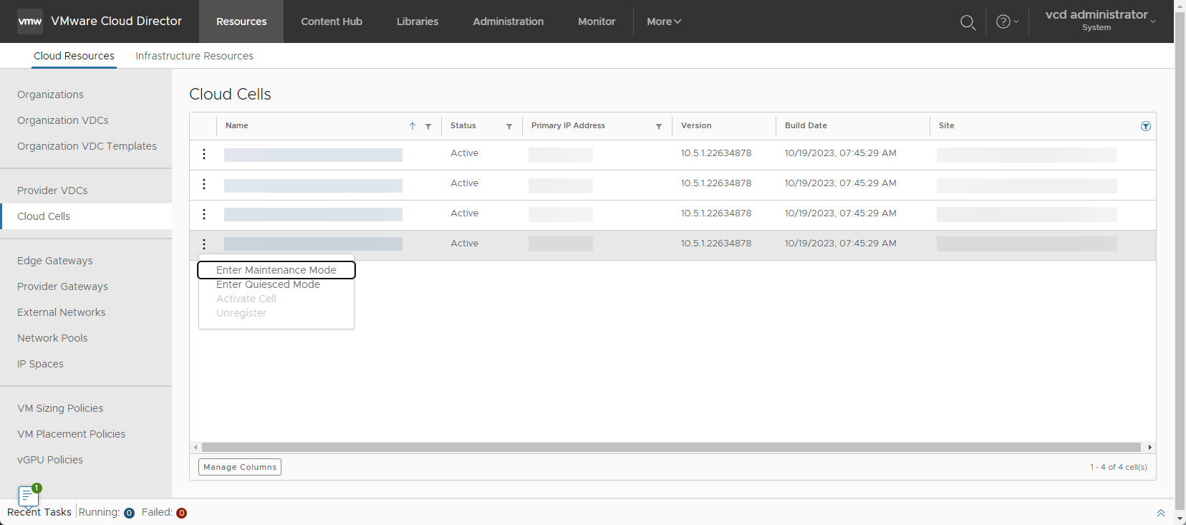
Task: Expand the vcd administrator user menu
Action: 1101,20
